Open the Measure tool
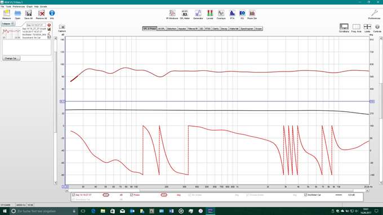The height and width of the screenshot is (215, 383). point(7,15)
